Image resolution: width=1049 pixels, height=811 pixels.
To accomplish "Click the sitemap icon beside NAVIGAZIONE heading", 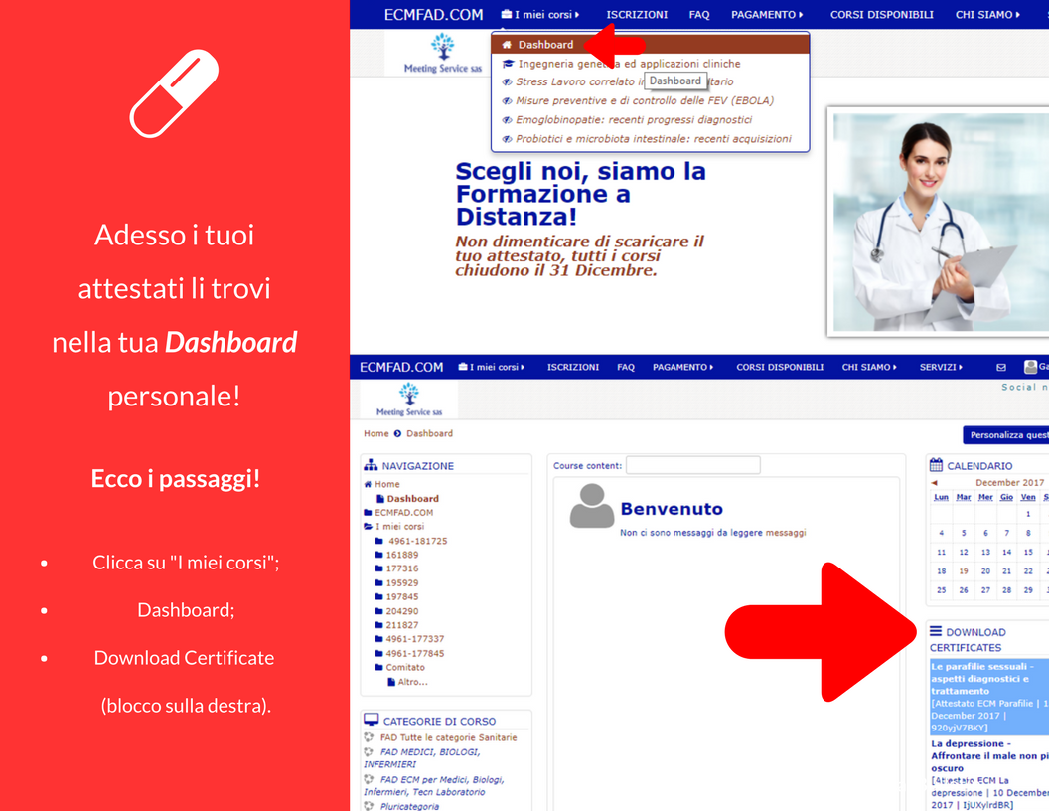I will click(370, 465).
